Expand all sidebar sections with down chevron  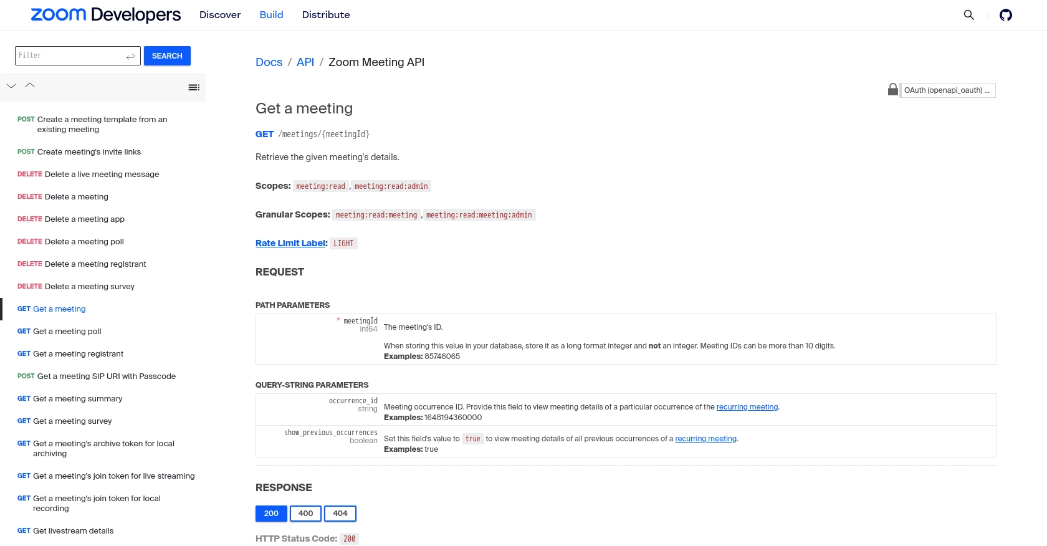point(11,86)
